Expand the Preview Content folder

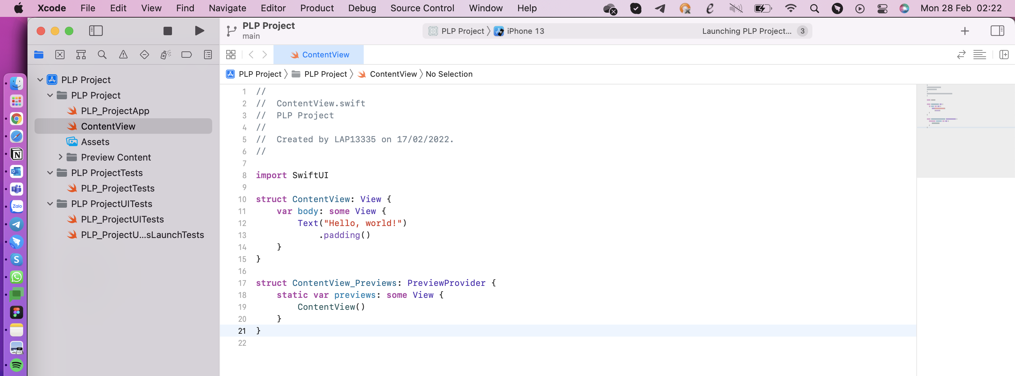tap(61, 157)
